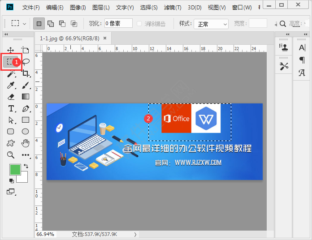Click the 文档:537.9K/537.9K status text

click(x=94, y=235)
